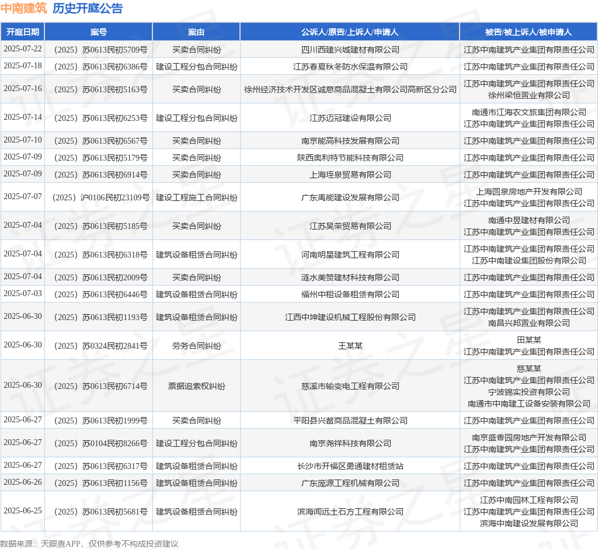The height and width of the screenshot is (549, 598).
Task: Click plaintiff 江苏昊荣贸易有限公司
Action: [350, 226]
